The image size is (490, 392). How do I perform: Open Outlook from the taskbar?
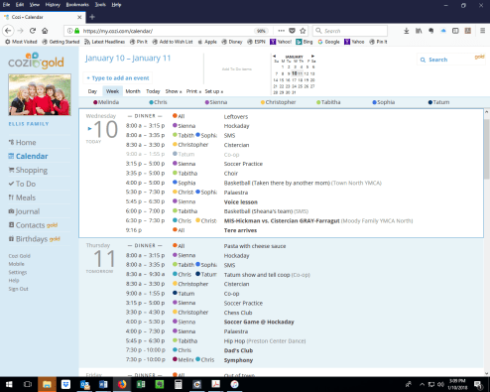(84, 384)
